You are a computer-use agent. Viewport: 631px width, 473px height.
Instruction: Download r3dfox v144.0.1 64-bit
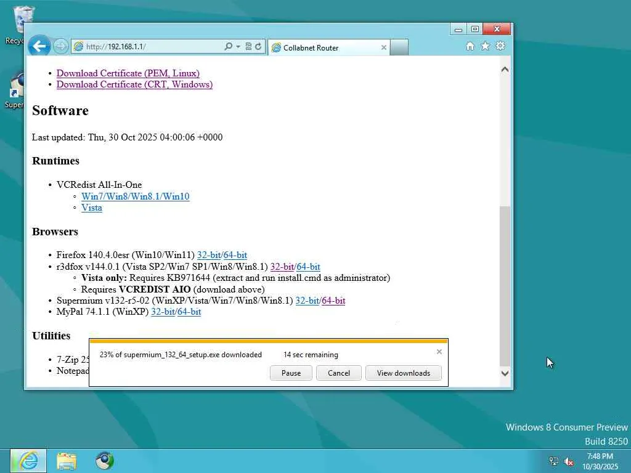pos(308,267)
